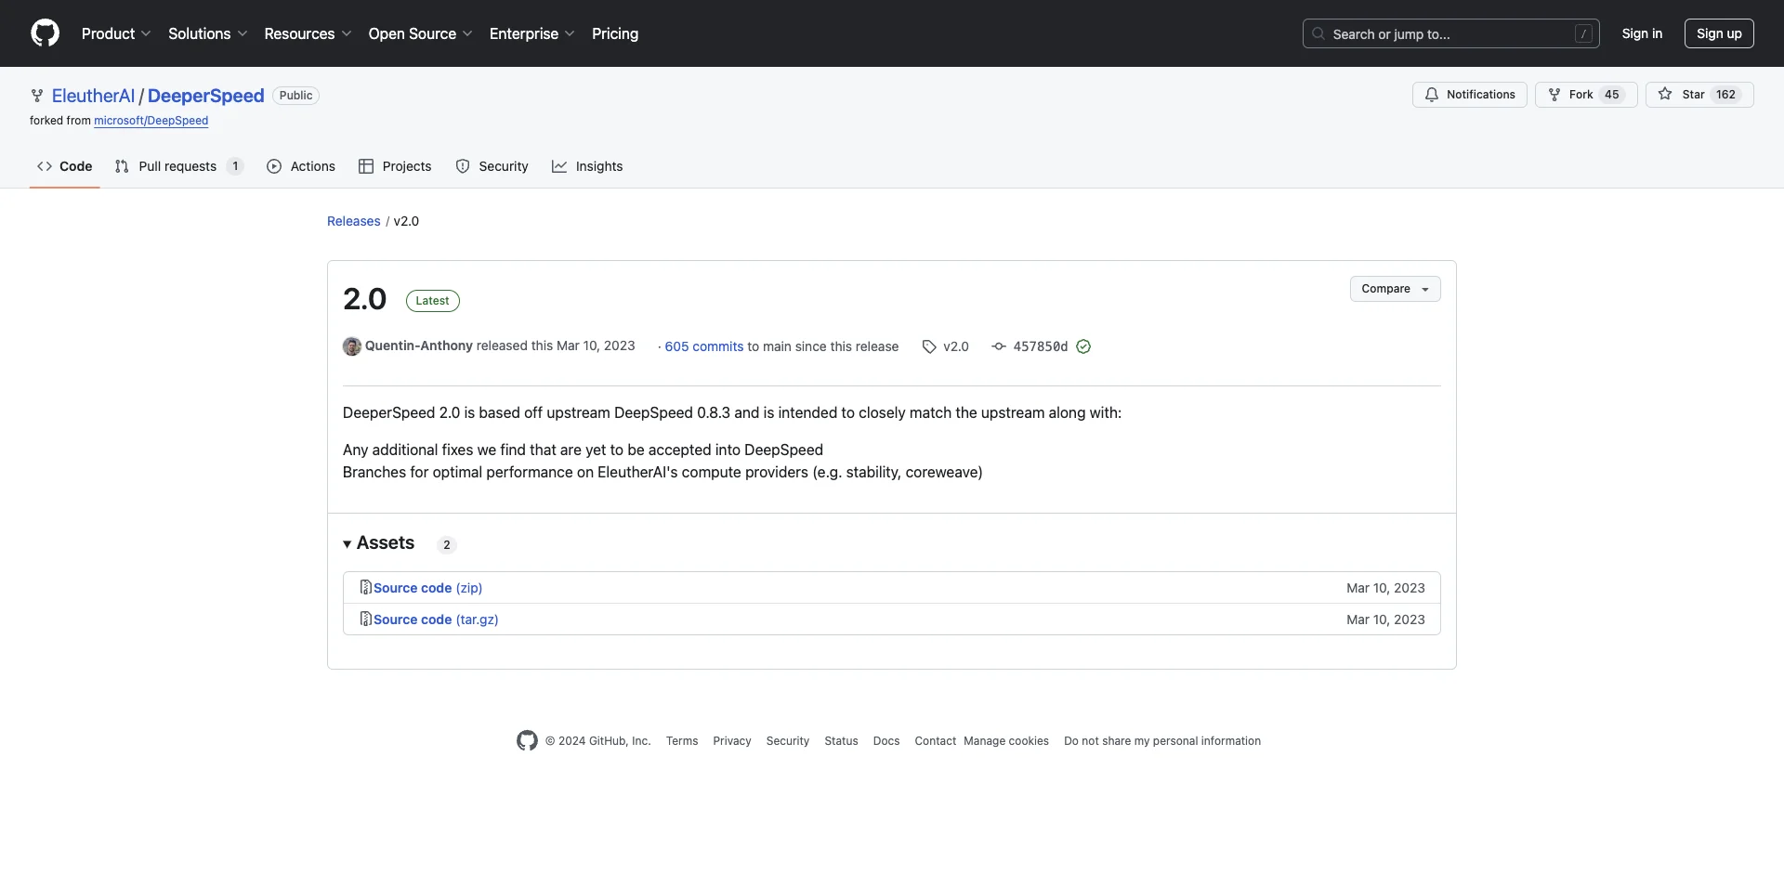Open the Resources dropdown
The image size is (1784, 874).
(308, 33)
